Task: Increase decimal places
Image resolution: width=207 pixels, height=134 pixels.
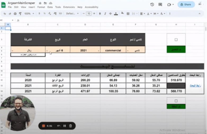Action: click(55, 13)
